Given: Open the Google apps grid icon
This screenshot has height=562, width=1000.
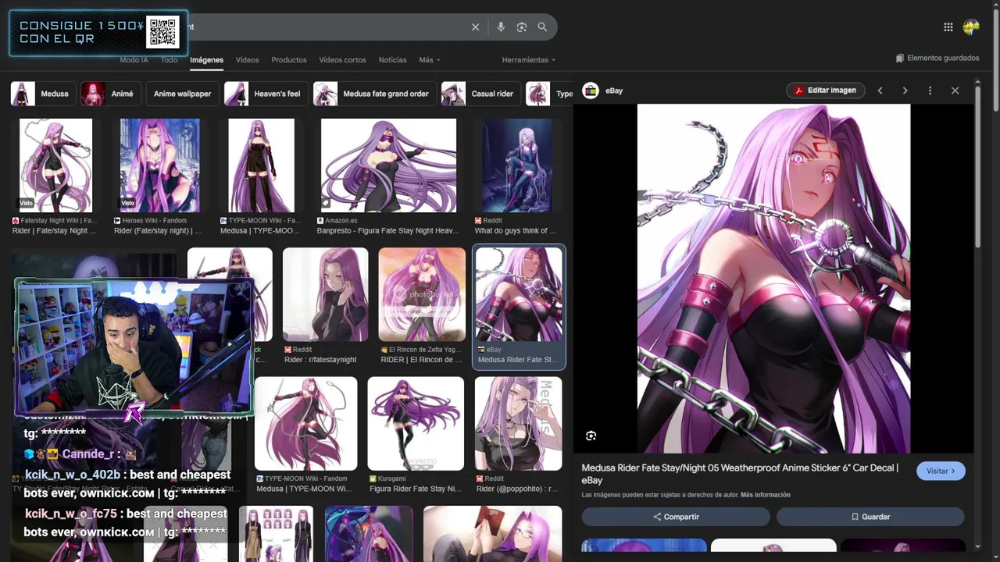Looking at the screenshot, I should pos(948,27).
